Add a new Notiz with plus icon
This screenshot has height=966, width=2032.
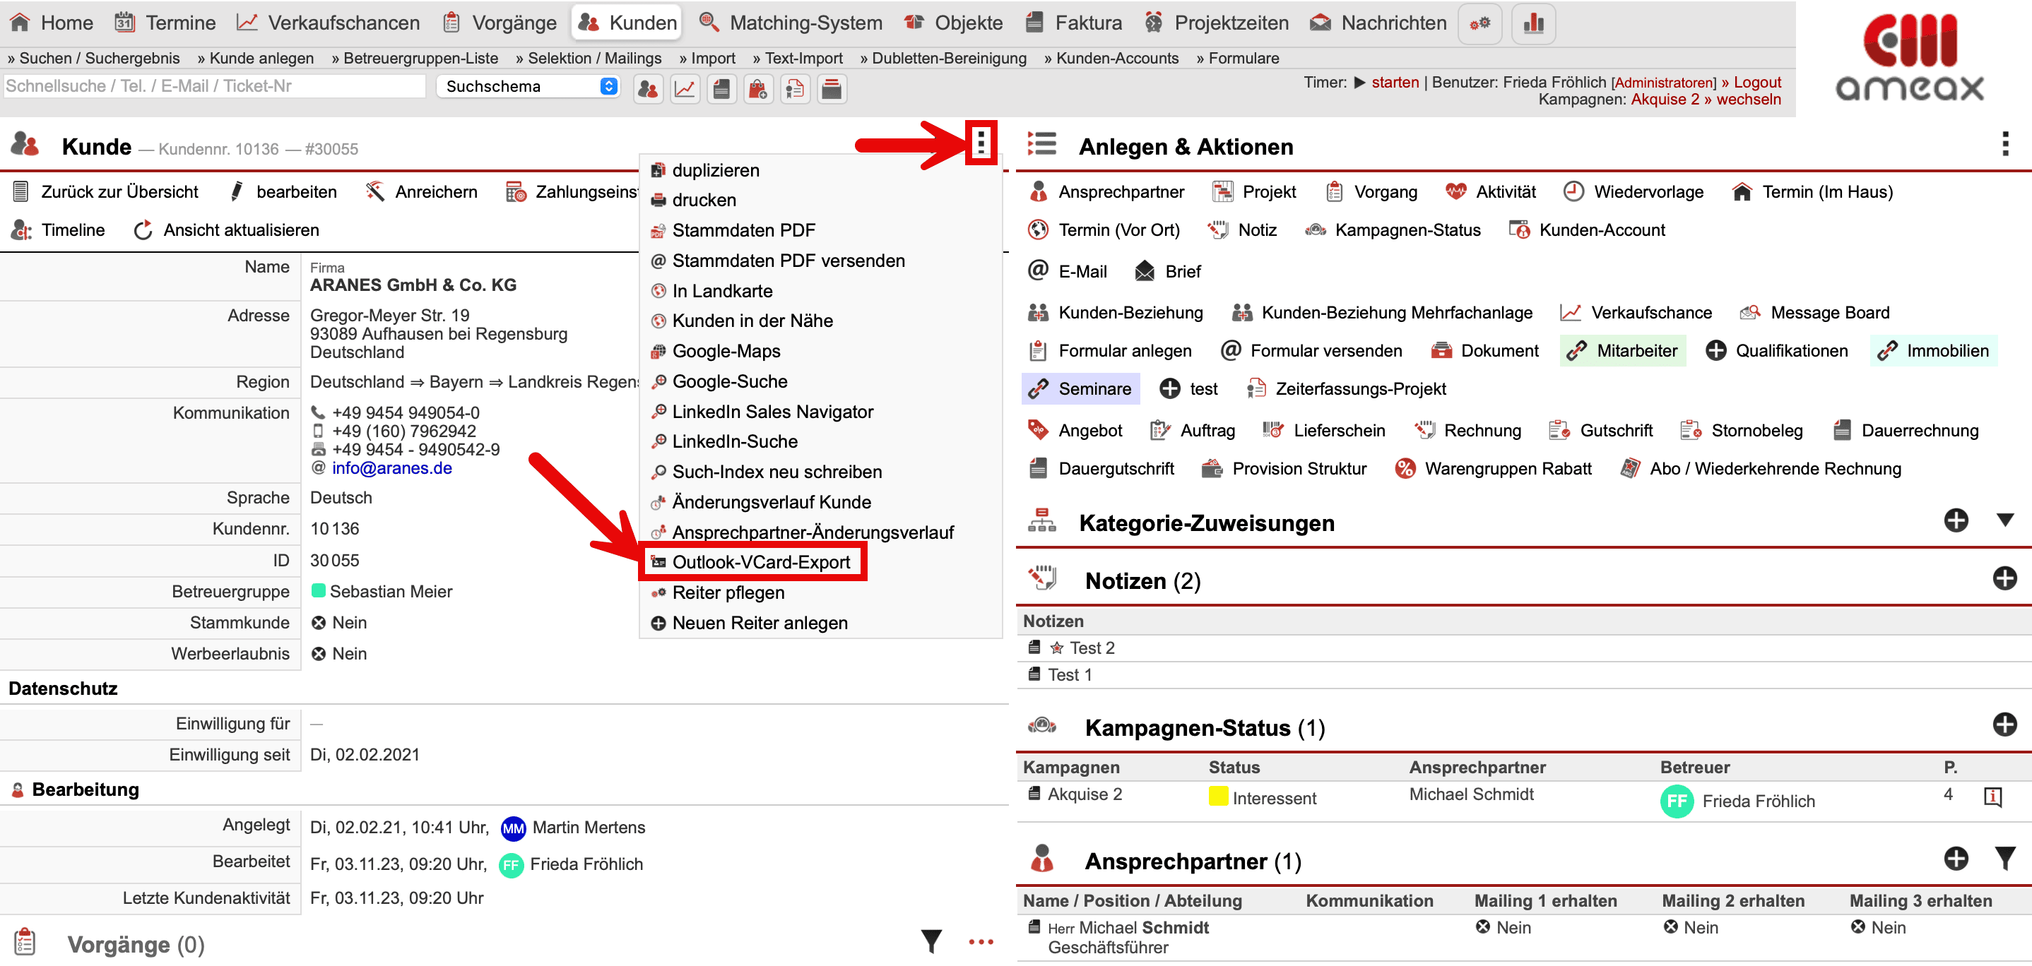point(2004,578)
